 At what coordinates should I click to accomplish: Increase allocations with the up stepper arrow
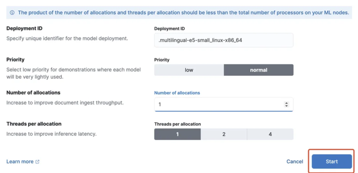click(x=286, y=103)
